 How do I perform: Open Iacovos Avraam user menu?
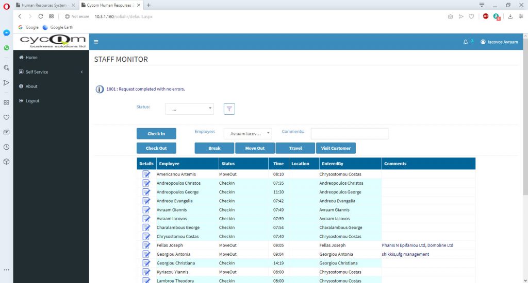(499, 42)
